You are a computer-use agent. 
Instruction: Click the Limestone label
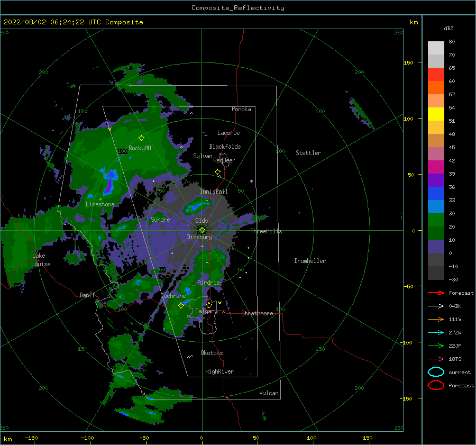coord(100,204)
